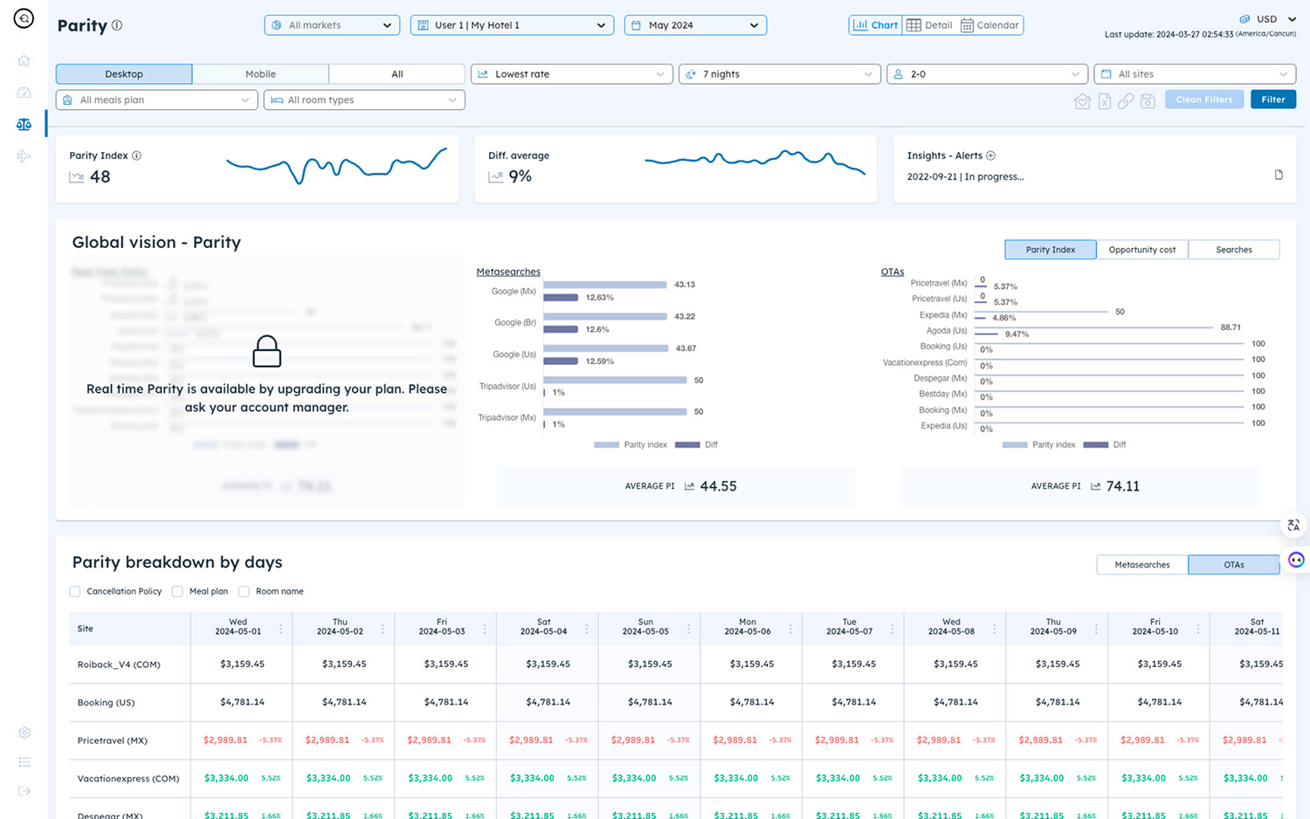Open the All markets dropdown
Screen dimensions: 1310x819
[332, 25]
